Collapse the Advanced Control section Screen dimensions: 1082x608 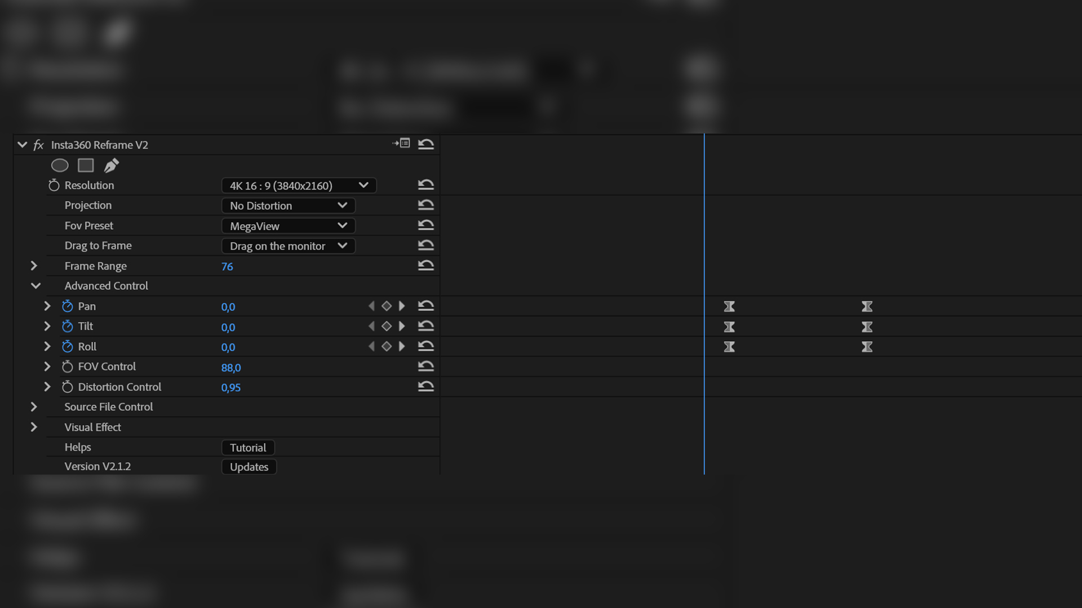pyautogui.click(x=36, y=286)
